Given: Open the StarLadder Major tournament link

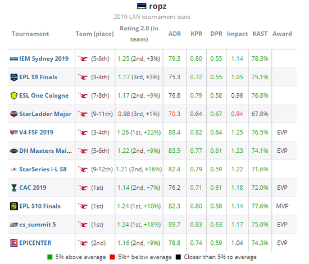Looking at the screenshot, I should (46, 114).
